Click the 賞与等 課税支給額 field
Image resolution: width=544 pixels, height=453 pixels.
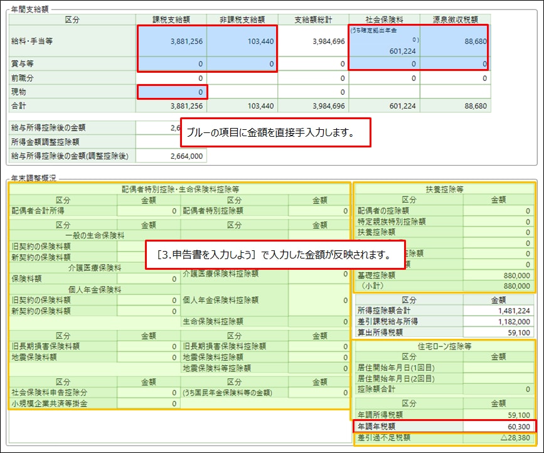point(171,64)
